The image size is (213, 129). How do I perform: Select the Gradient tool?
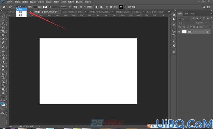click(x=3, y=62)
